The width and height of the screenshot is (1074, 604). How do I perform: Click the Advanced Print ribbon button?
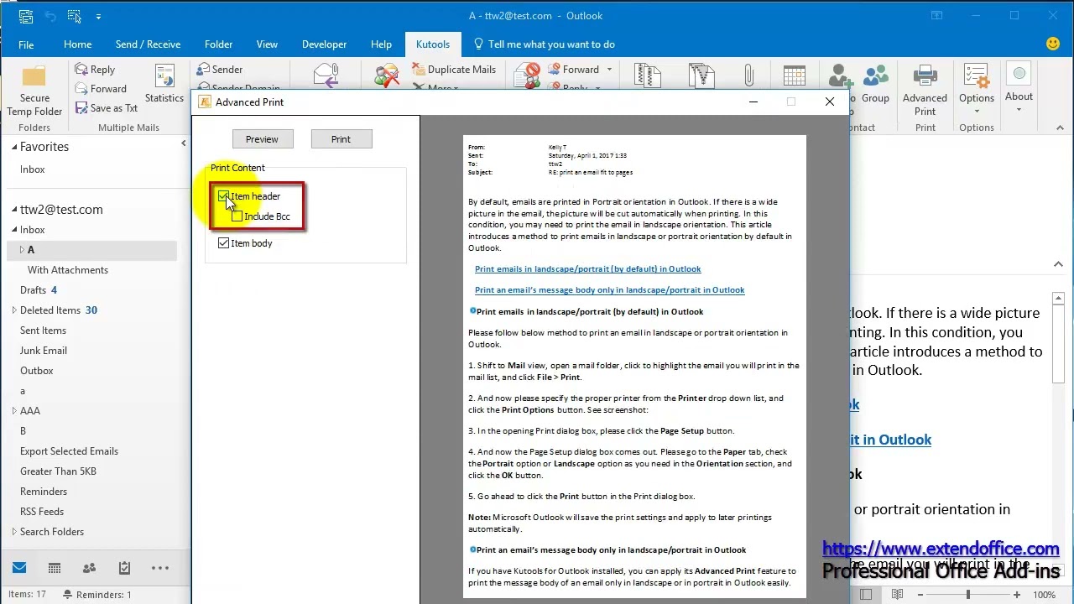[925, 91]
